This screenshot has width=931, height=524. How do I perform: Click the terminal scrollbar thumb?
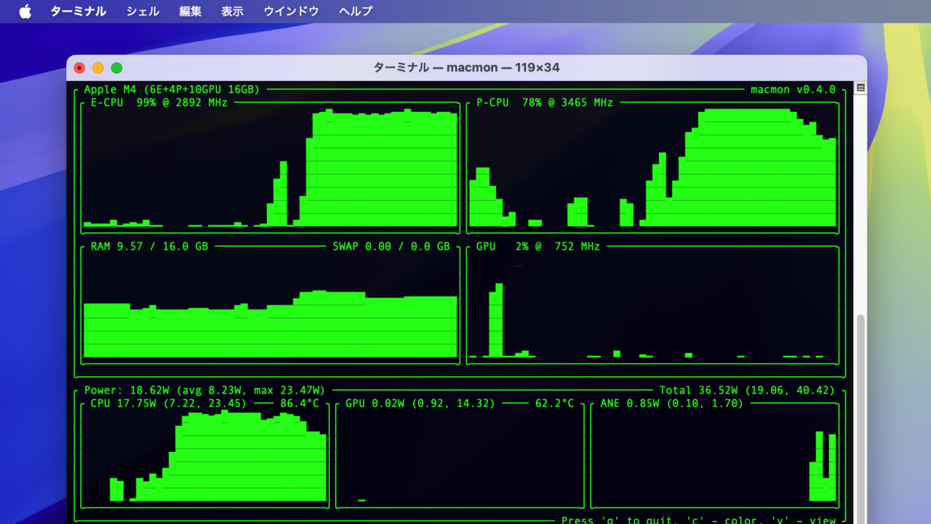tap(861, 419)
